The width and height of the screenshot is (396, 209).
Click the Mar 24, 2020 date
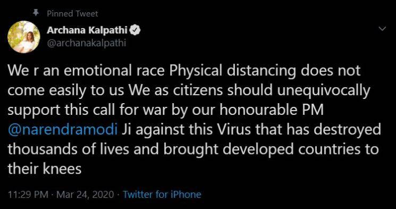pos(85,195)
